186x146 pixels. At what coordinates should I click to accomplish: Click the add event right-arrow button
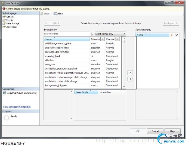tap(130, 72)
